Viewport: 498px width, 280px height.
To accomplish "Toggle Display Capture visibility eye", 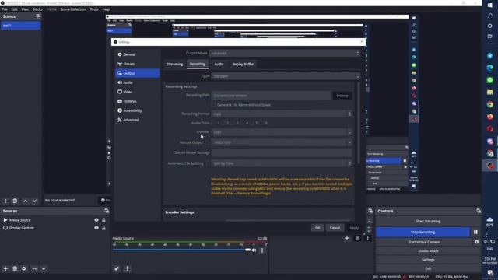I will click(x=96, y=228).
